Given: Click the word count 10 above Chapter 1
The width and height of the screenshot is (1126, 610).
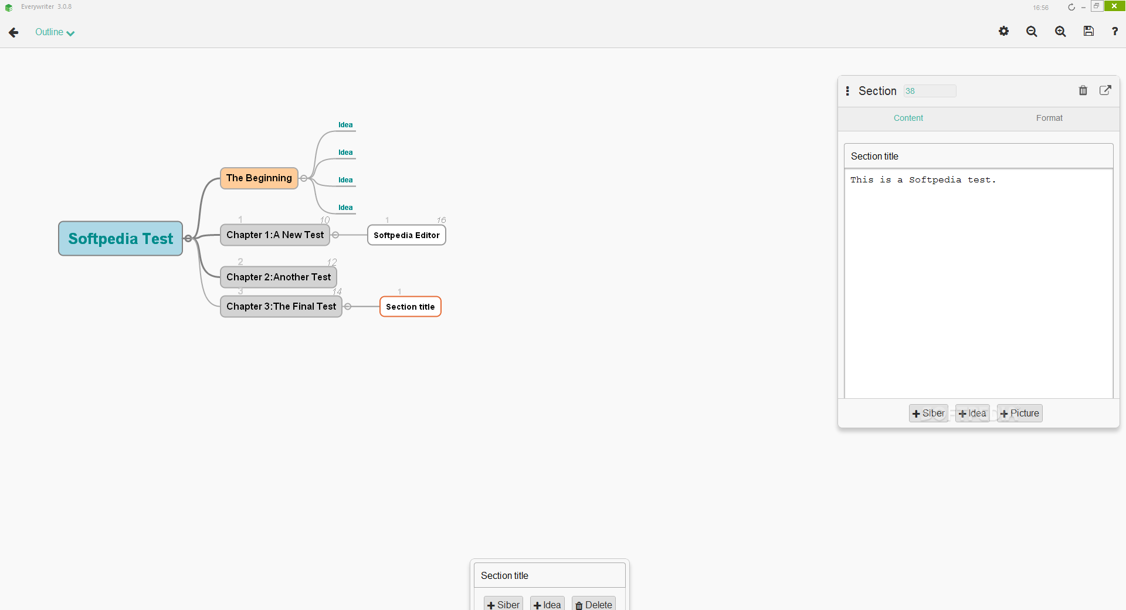Looking at the screenshot, I should pyautogui.click(x=325, y=220).
